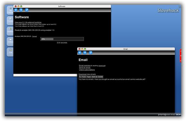
Task: Click the 'You have no emails' message
Action: click(112, 79)
